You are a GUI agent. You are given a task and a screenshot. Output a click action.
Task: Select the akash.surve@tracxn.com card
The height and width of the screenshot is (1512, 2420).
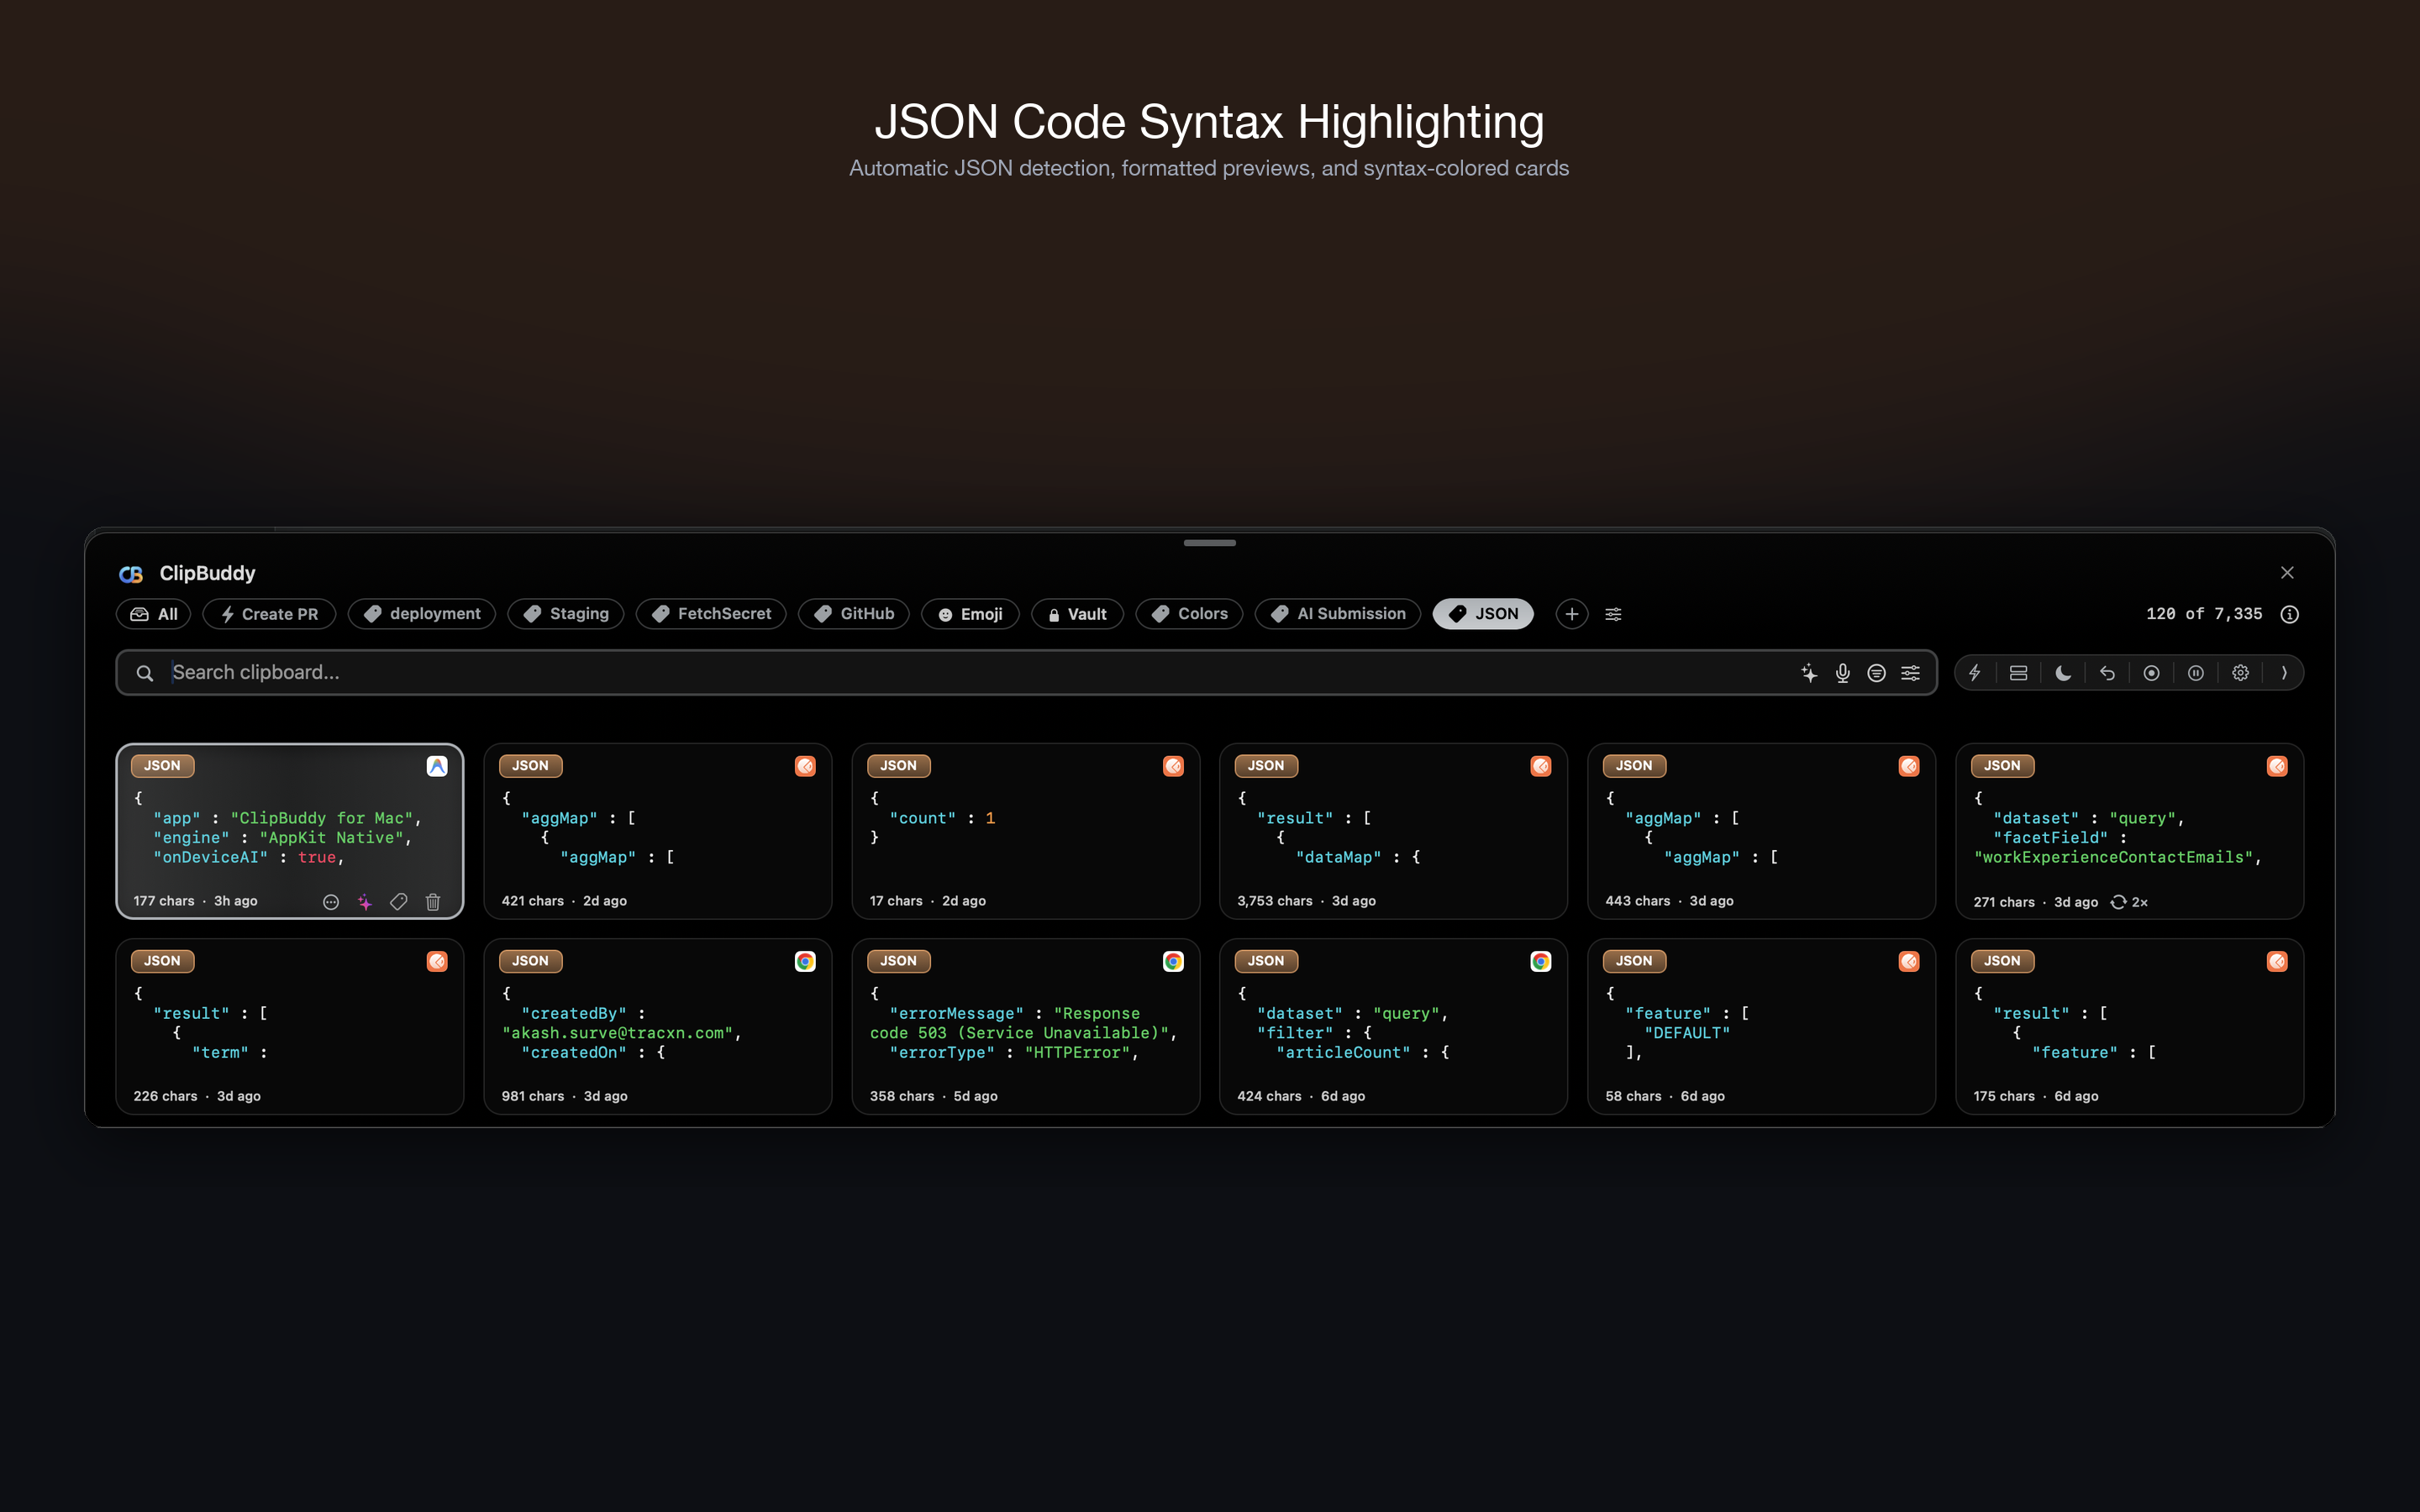pos(657,1026)
